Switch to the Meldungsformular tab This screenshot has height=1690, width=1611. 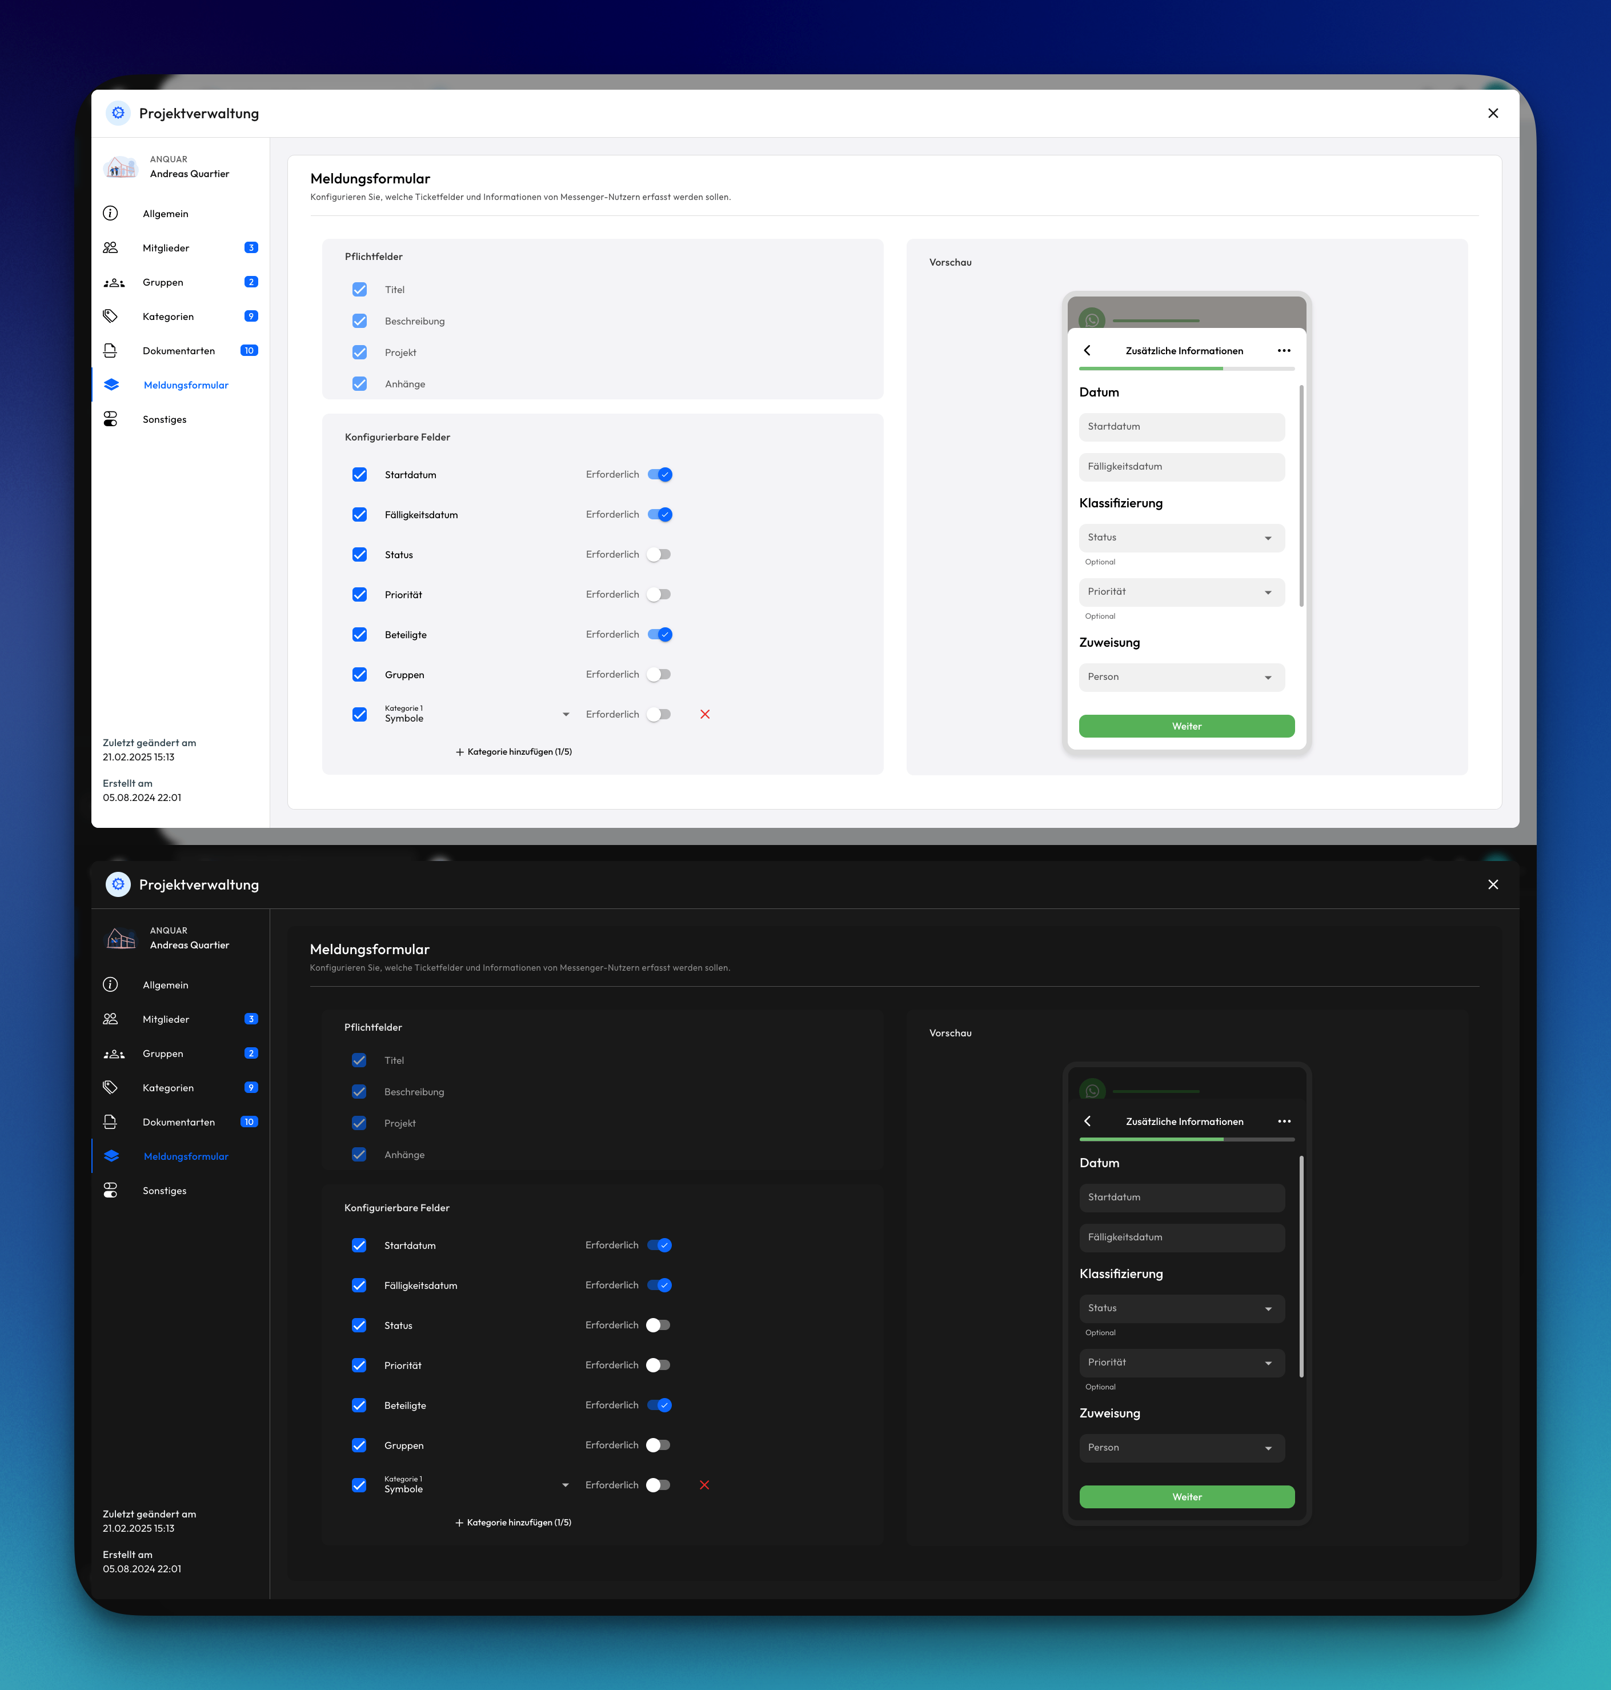pos(186,385)
